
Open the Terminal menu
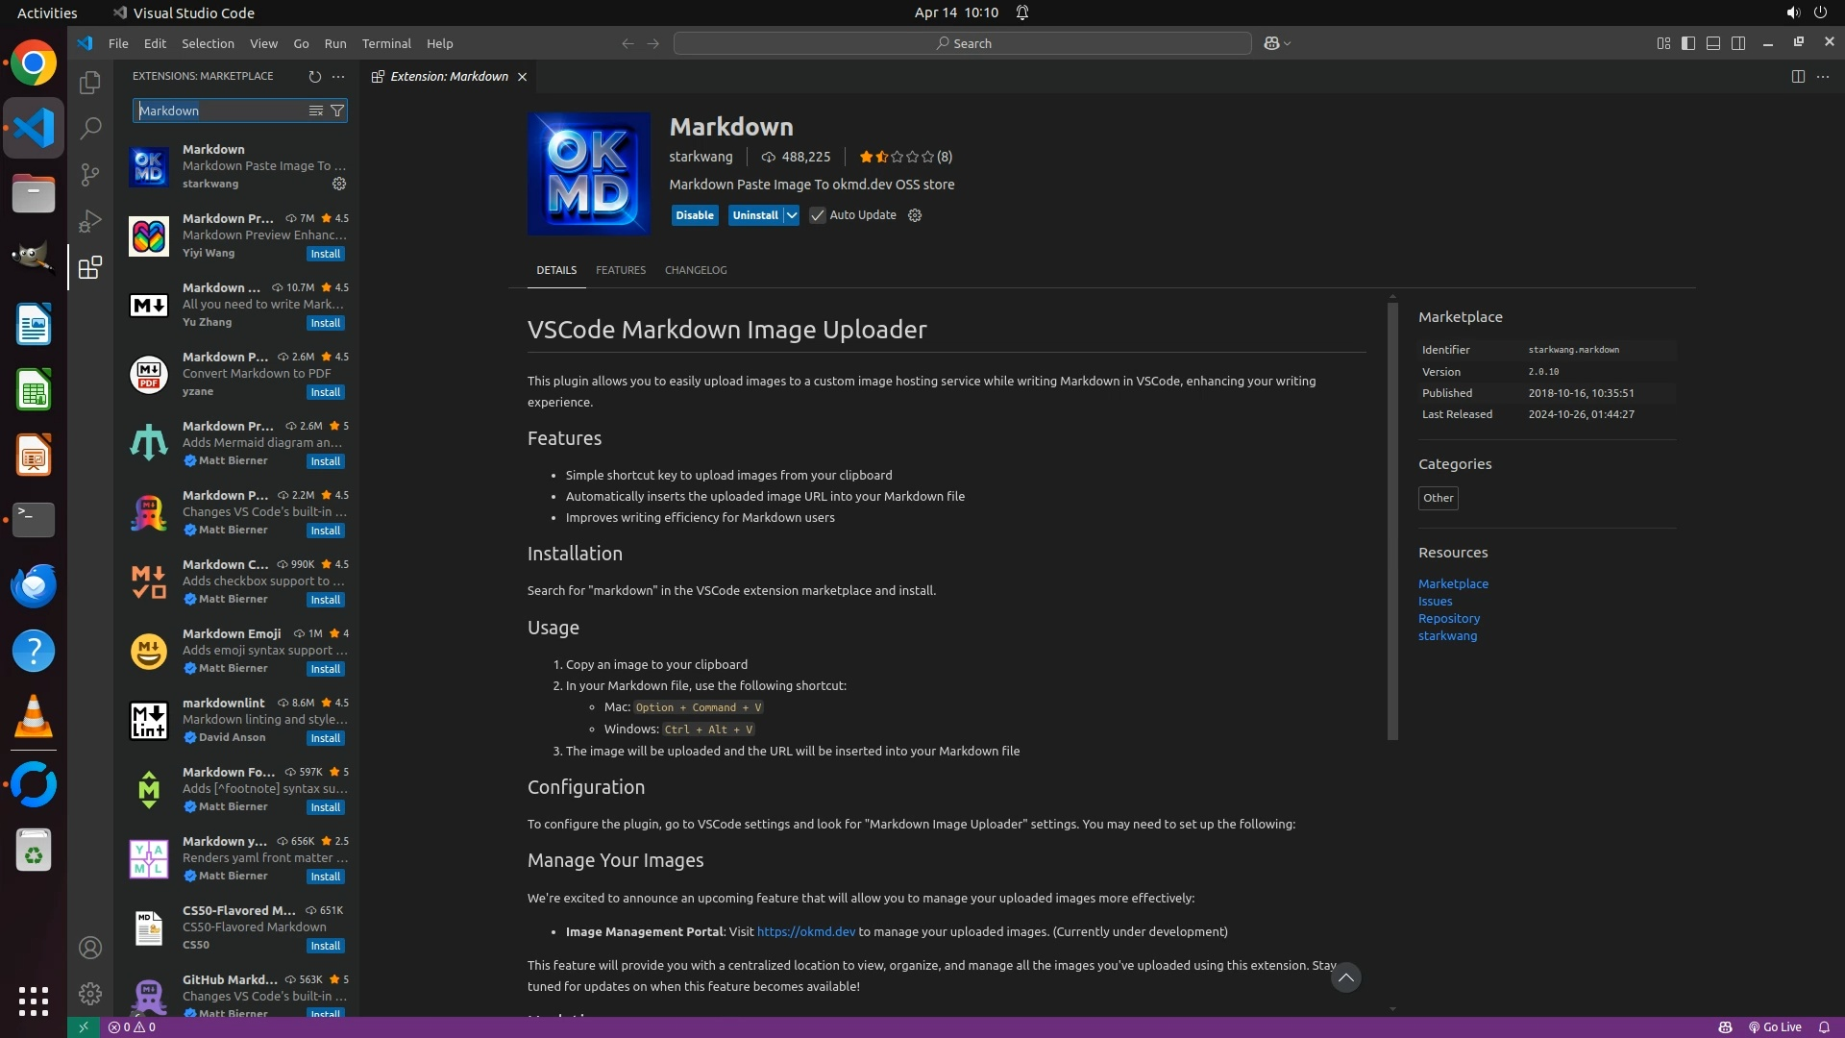click(x=385, y=43)
